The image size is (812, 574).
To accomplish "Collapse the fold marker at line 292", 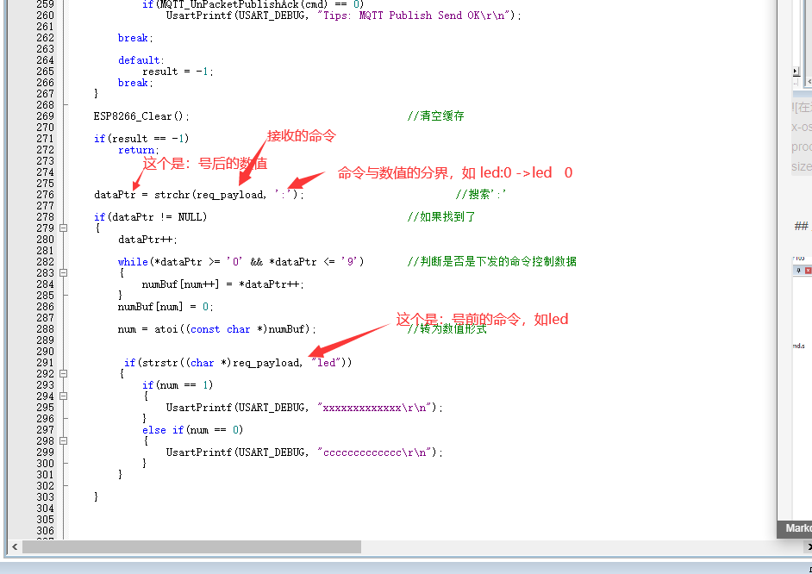I will coord(63,374).
